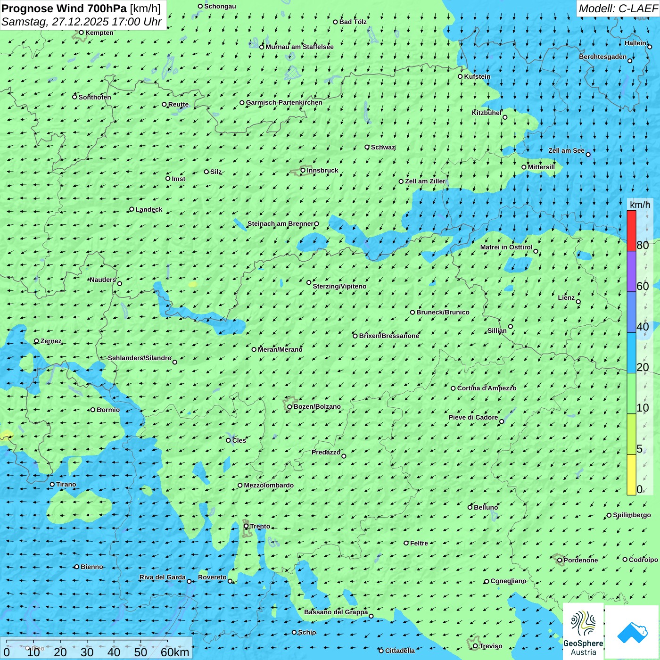Click the Meran/Merano city label
The height and width of the screenshot is (660, 660).
pyautogui.click(x=280, y=349)
